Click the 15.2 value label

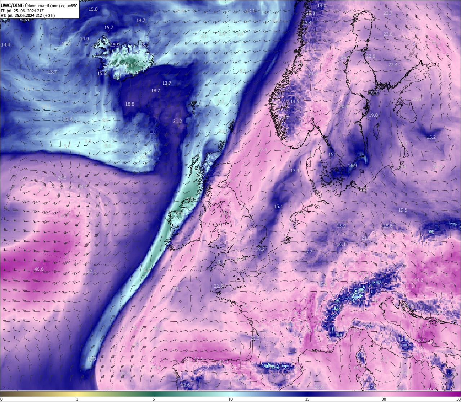431,137
